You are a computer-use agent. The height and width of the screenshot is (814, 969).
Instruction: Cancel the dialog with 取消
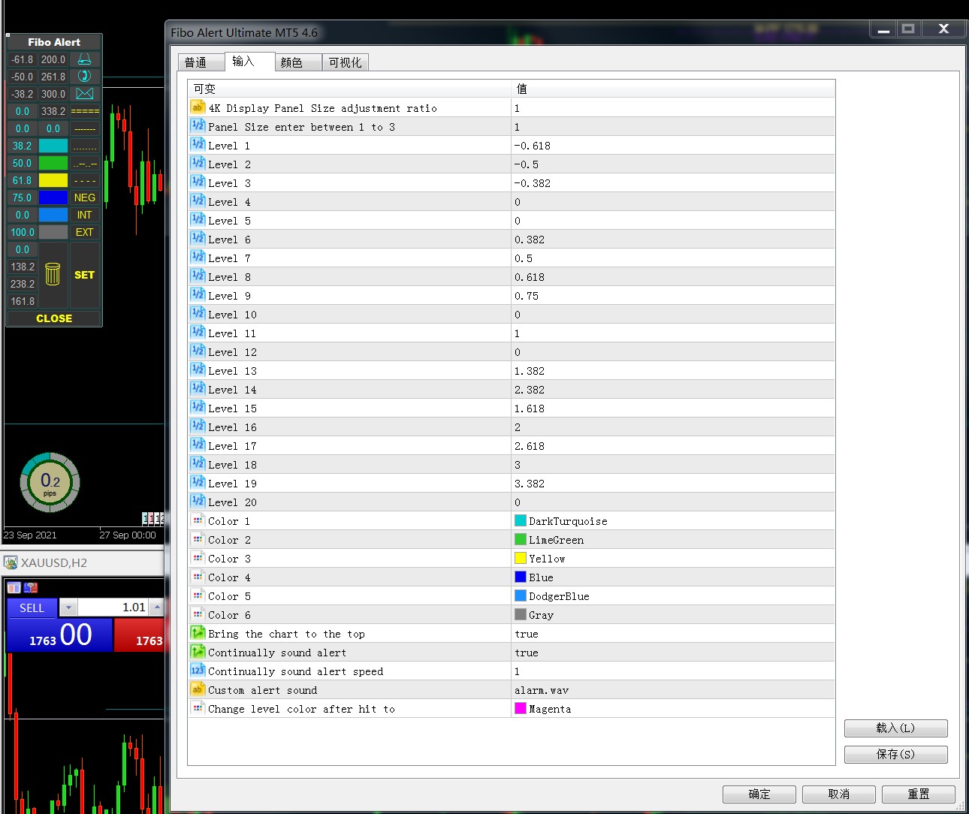(839, 794)
